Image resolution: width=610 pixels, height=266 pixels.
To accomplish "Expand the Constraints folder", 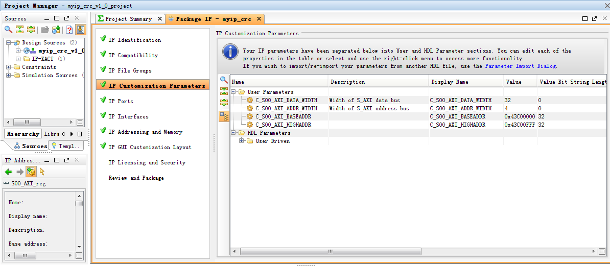I will tap(8, 67).
